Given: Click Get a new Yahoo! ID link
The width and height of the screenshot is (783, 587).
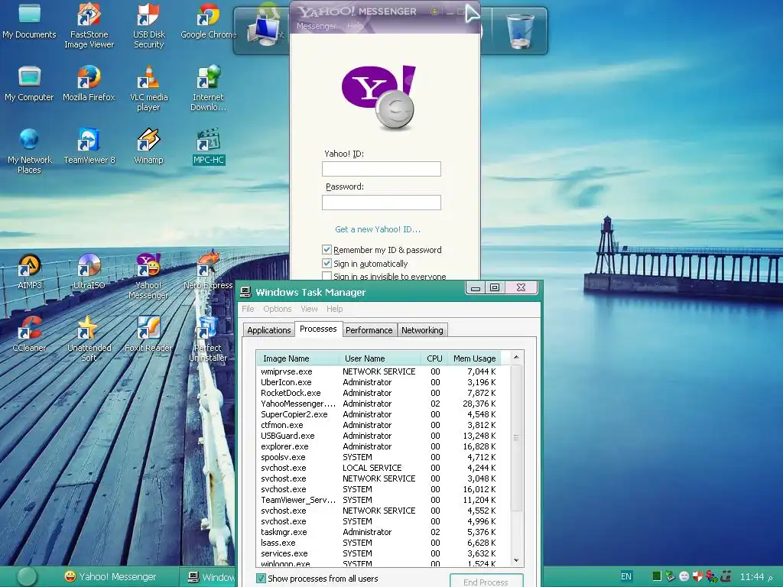Looking at the screenshot, I should pos(378,229).
